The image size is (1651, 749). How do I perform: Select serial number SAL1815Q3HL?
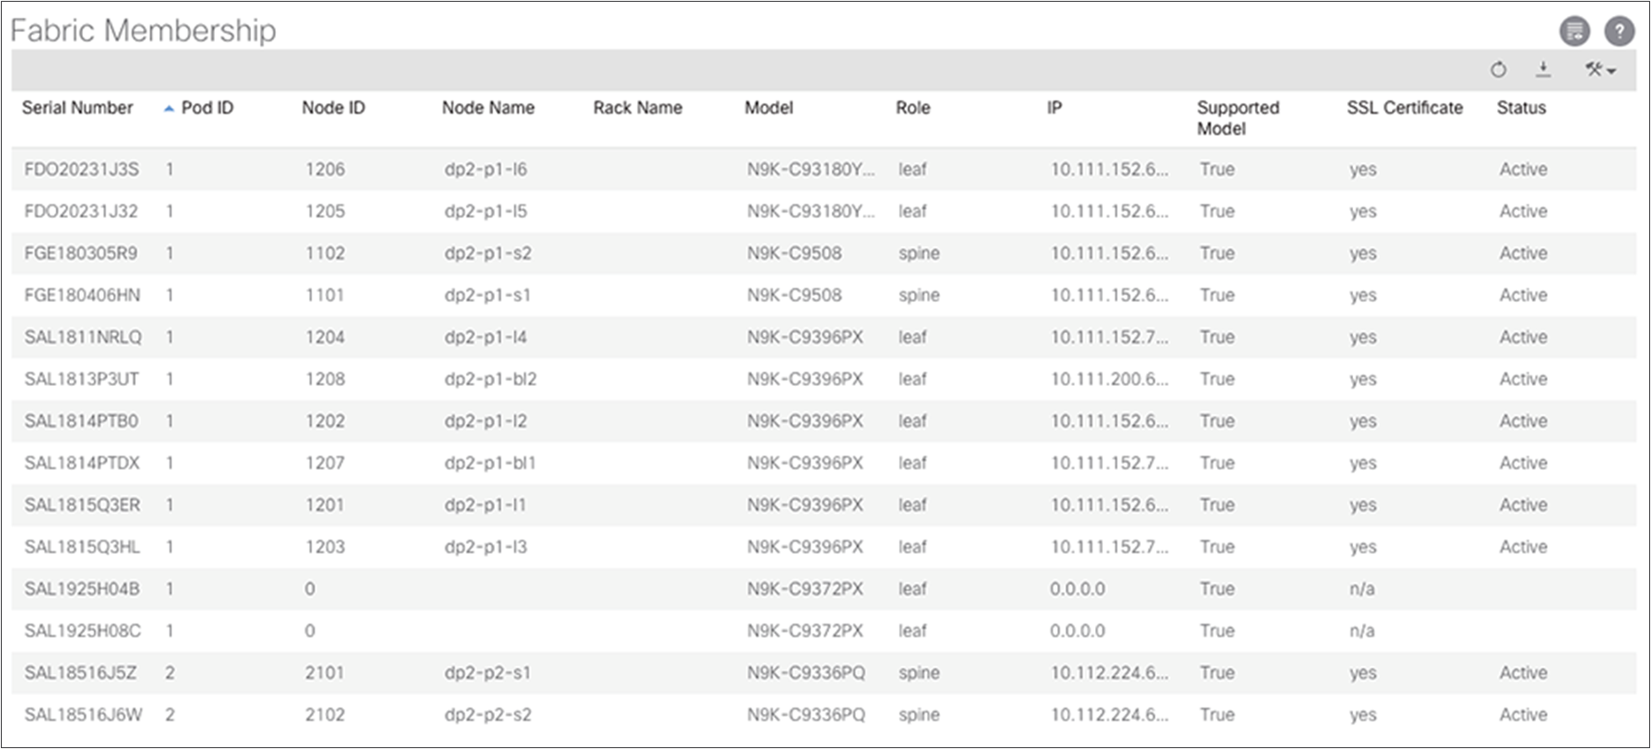(82, 548)
